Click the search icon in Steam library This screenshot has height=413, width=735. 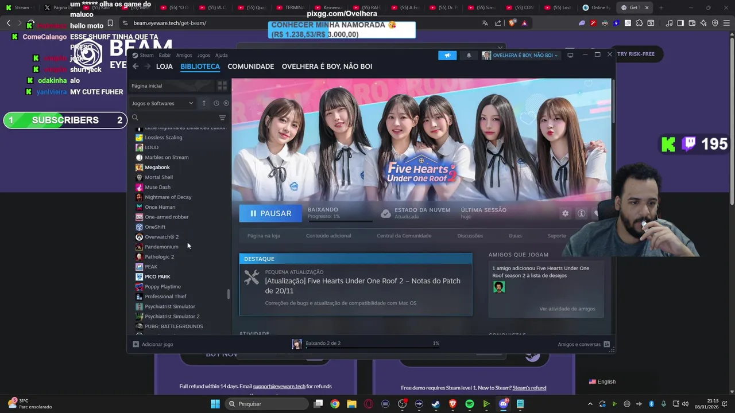tap(136, 118)
